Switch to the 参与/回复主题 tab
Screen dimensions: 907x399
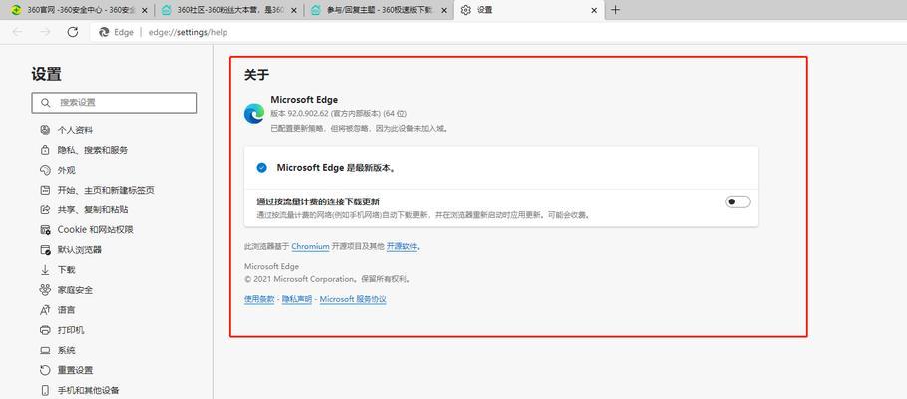click(379, 10)
